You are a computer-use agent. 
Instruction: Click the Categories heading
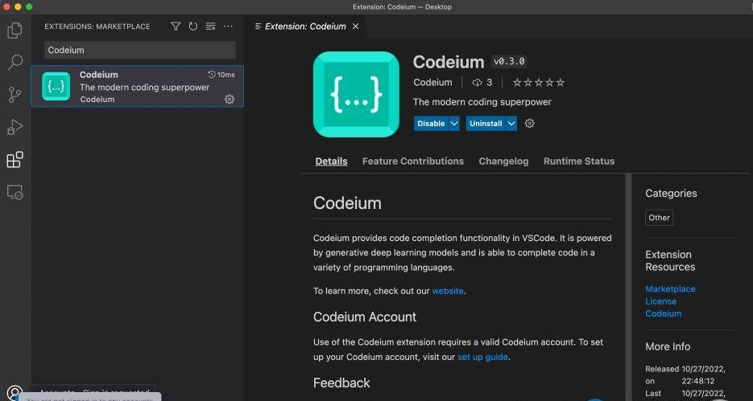tap(671, 193)
